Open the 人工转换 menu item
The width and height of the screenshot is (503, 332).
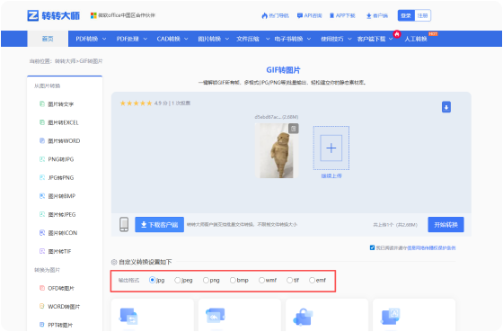416,39
